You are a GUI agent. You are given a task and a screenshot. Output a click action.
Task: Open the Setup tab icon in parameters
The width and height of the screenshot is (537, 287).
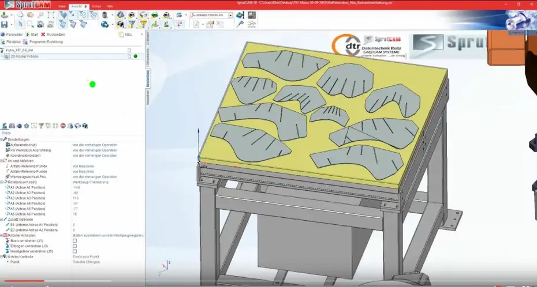5,126
